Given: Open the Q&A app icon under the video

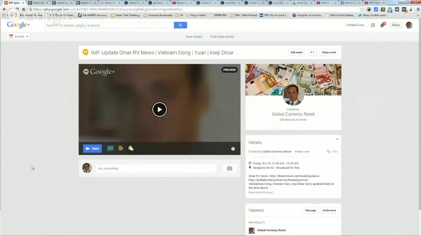Looking at the screenshot, I should [x=111, y=148].
